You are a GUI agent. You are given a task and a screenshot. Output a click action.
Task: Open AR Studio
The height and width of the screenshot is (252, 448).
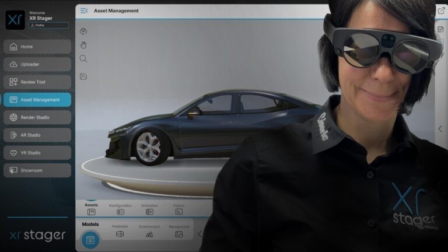[x=37, y=135]
